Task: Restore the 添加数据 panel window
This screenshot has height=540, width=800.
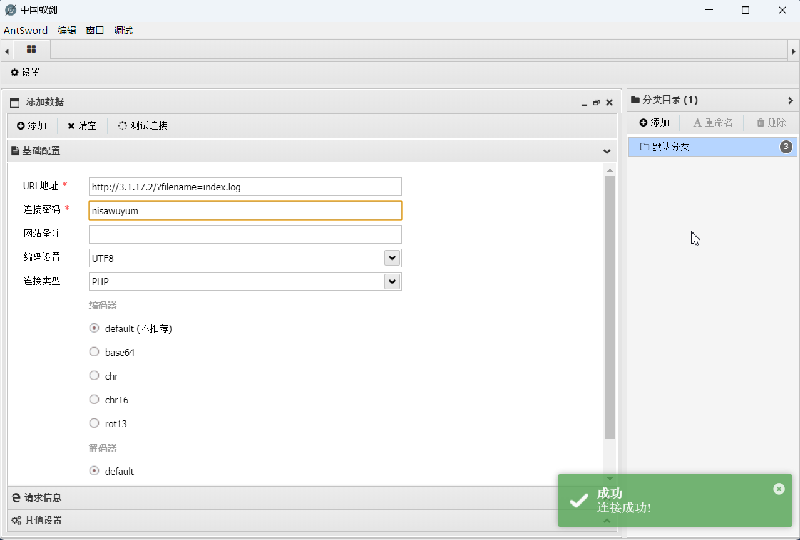Action: click(x=596, y=103)
